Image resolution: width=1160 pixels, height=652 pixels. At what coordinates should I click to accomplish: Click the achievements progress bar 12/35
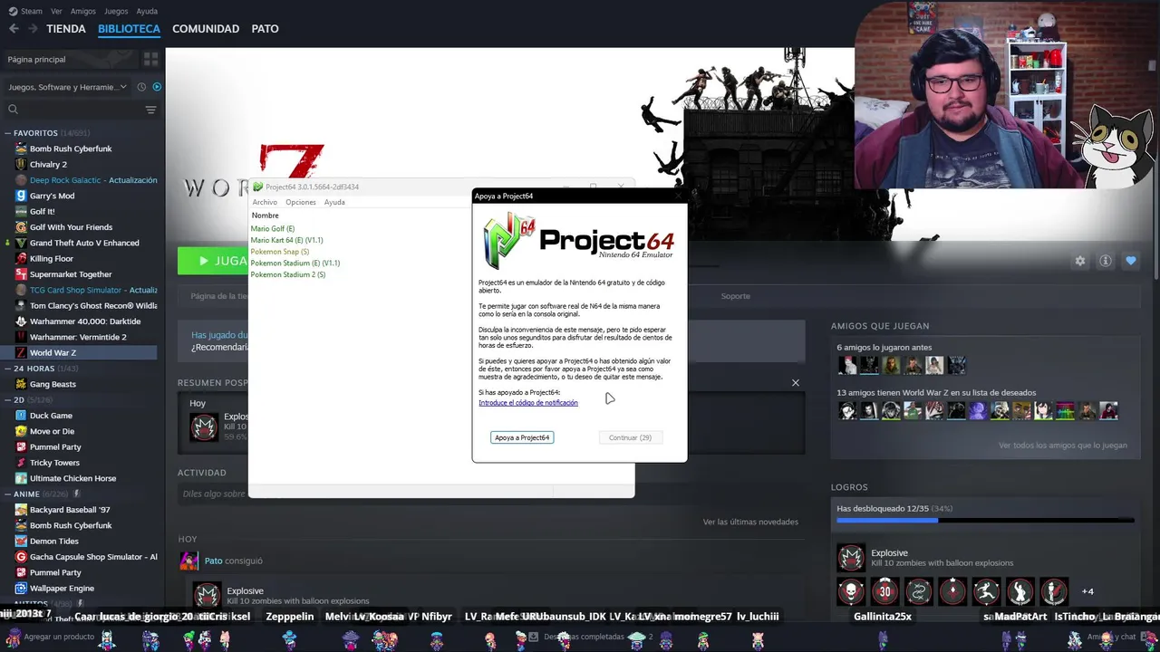(x=985, y=521)
